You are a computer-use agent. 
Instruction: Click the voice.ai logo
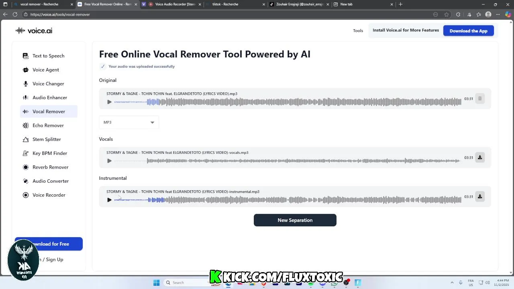pyautogui.click(x=34, y=31)
